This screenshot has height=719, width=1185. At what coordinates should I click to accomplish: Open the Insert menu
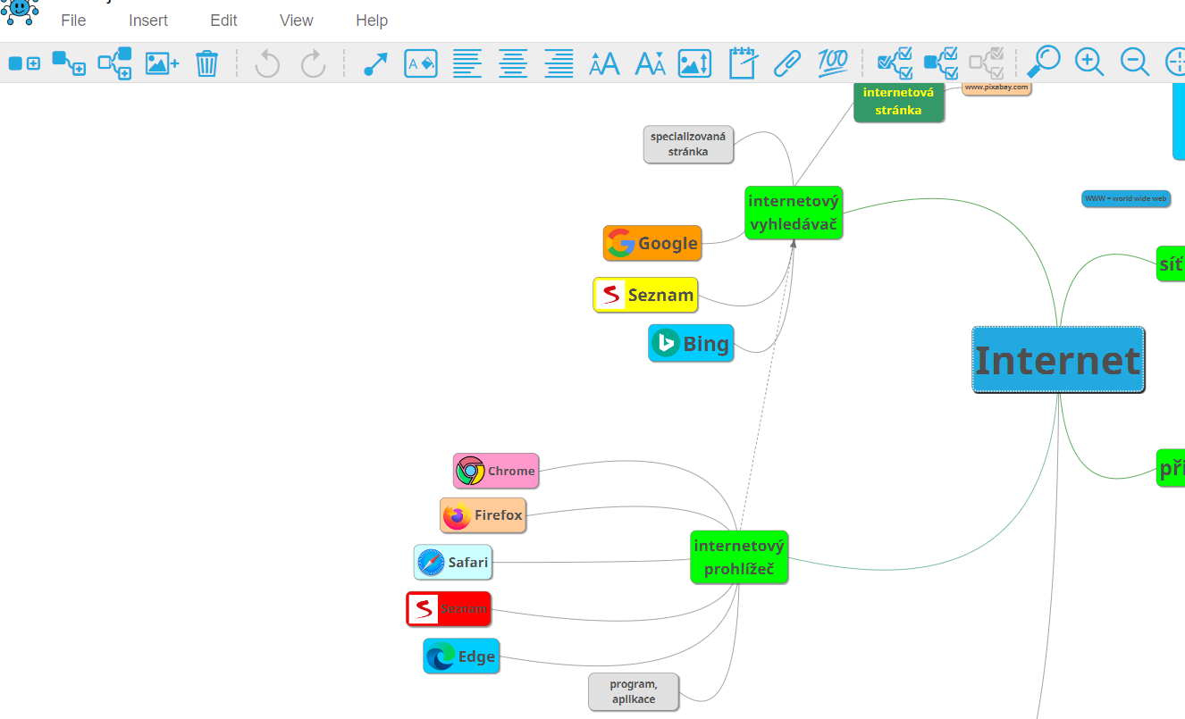[148, 21]
